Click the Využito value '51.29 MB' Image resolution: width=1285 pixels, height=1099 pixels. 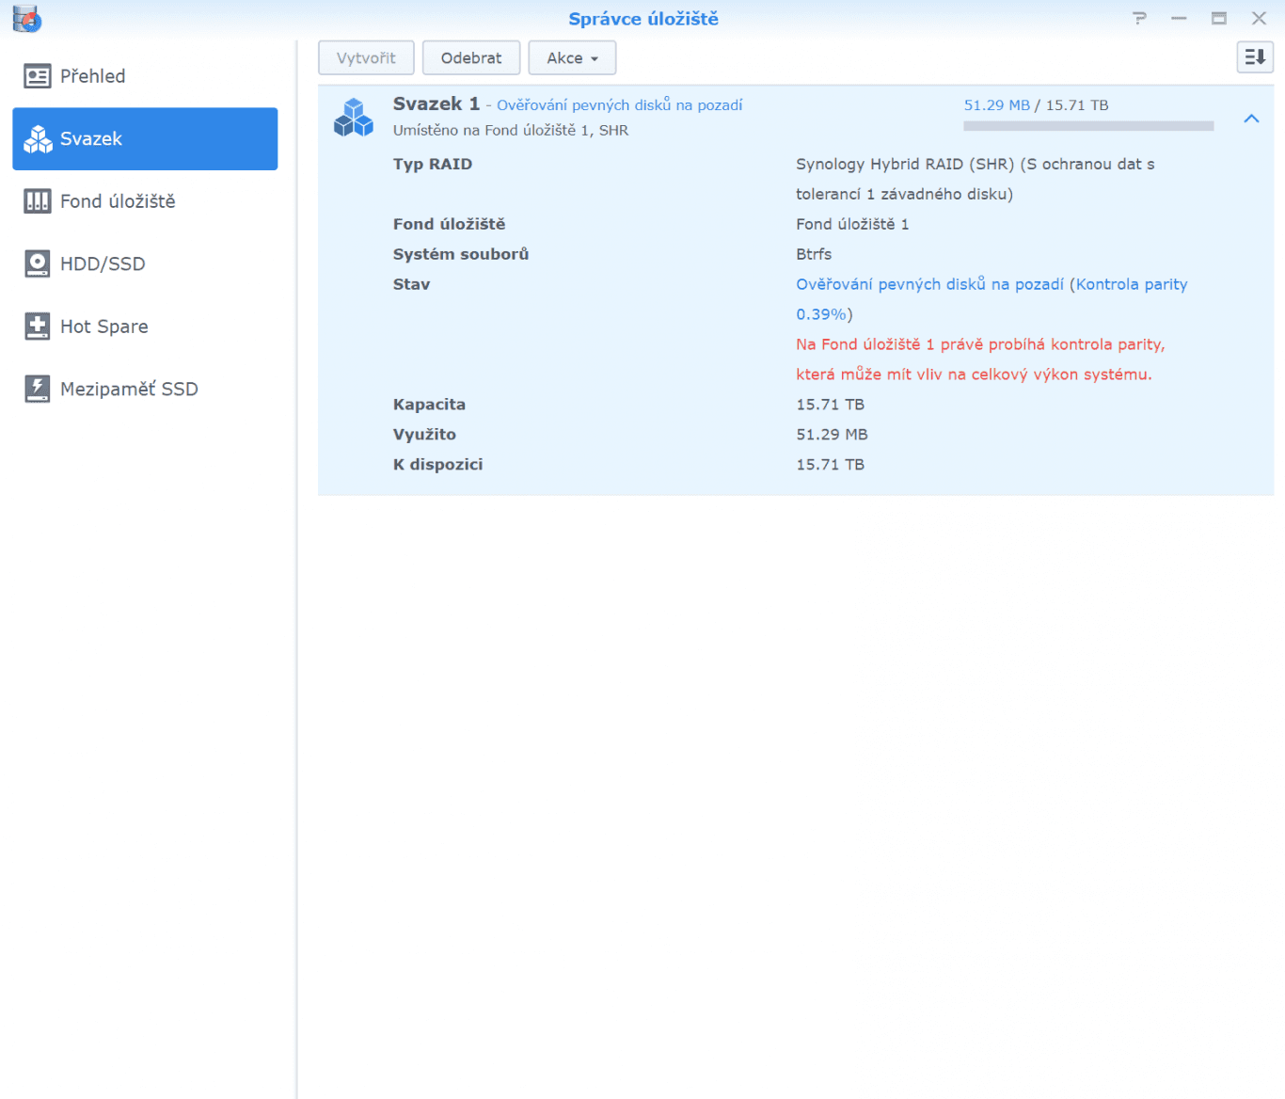pyautogui.click(x=832, y=435)
